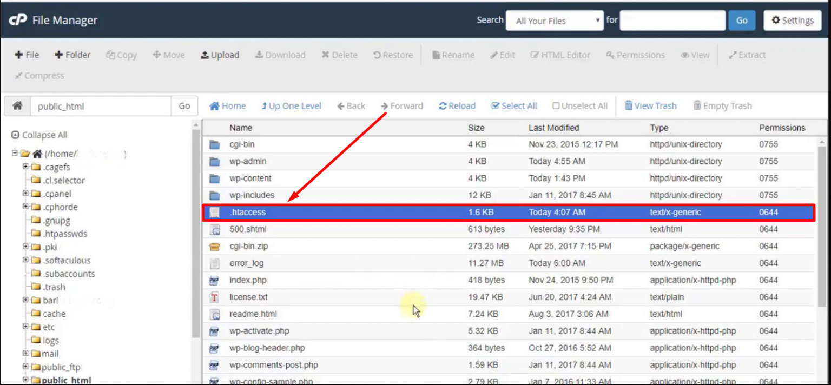Click the index.php PHP file icon
Screen dimensions: 831x385
click(x=215, y=281)
